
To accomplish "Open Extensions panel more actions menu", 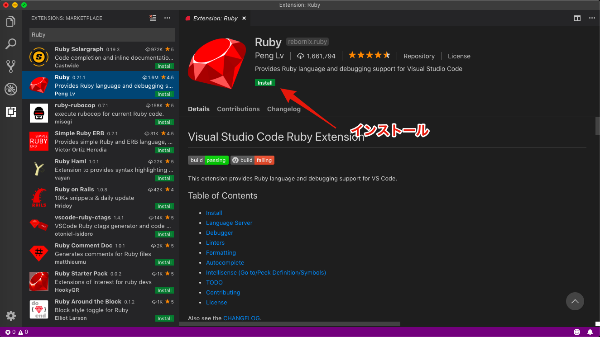I will 167,18.
